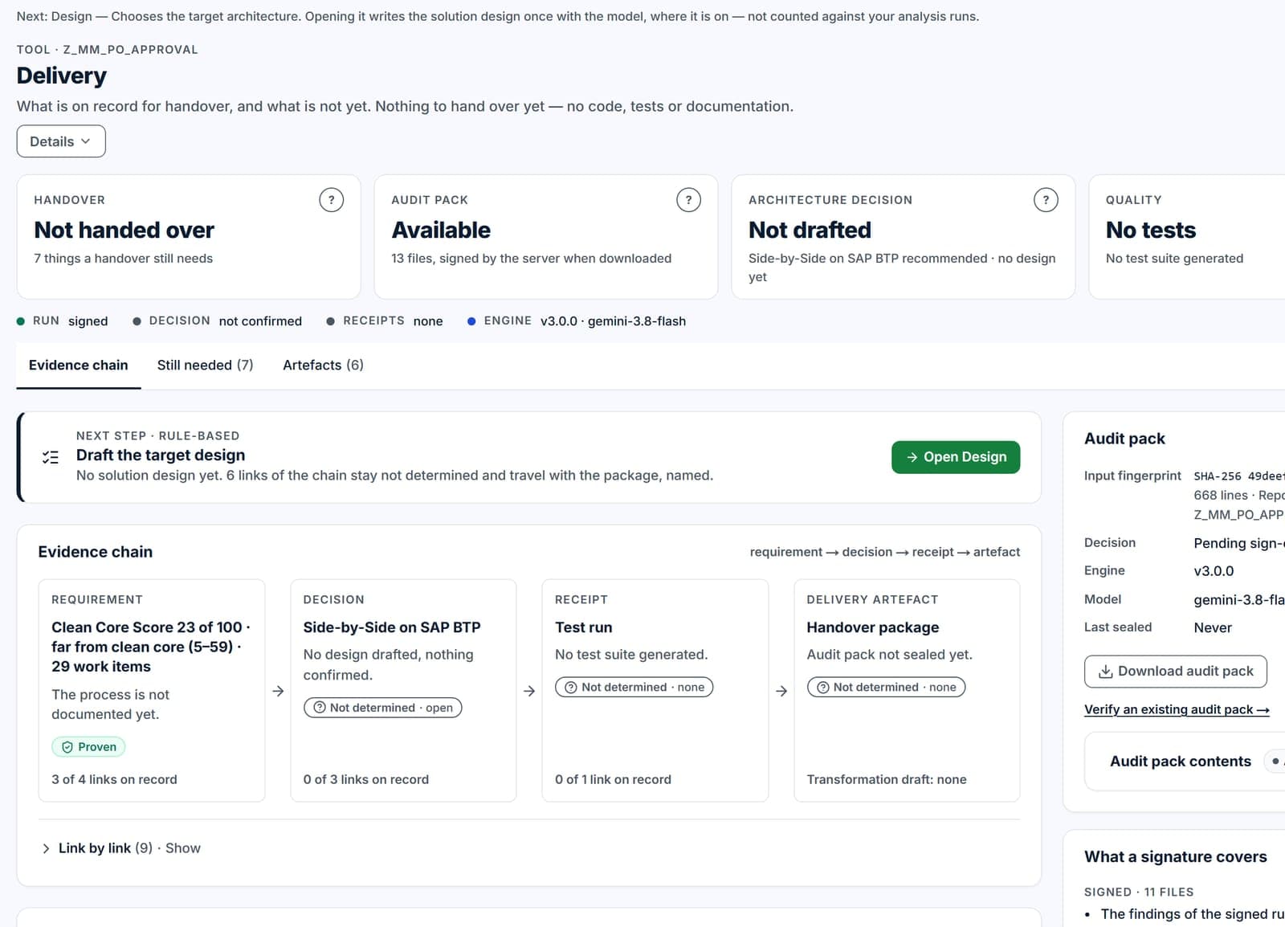
Task: Click the 'Handover package' artefact title
Action: tap(873, 627)
